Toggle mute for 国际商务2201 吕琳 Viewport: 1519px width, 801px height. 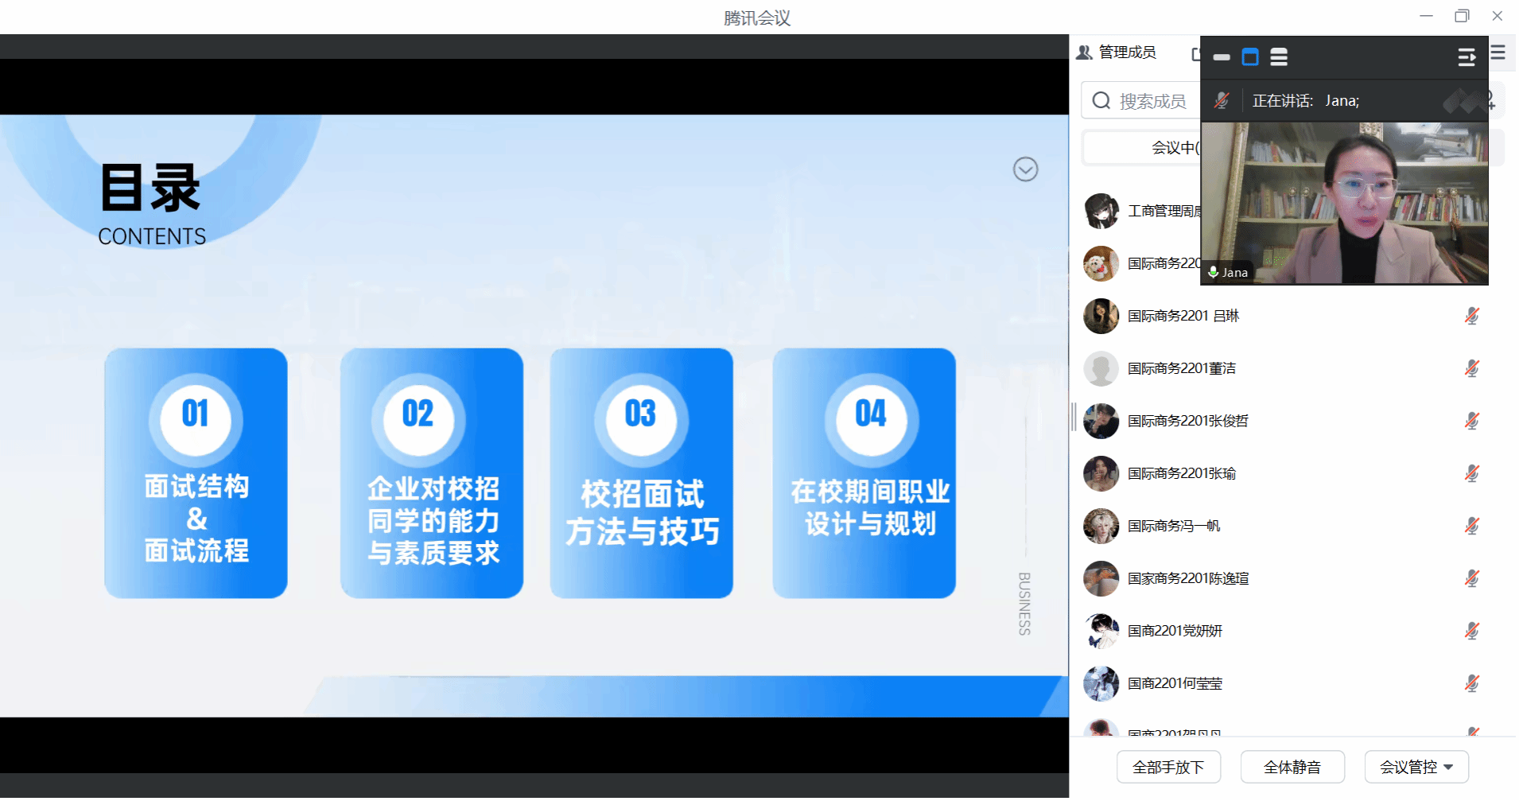(x=1471, y=316)
